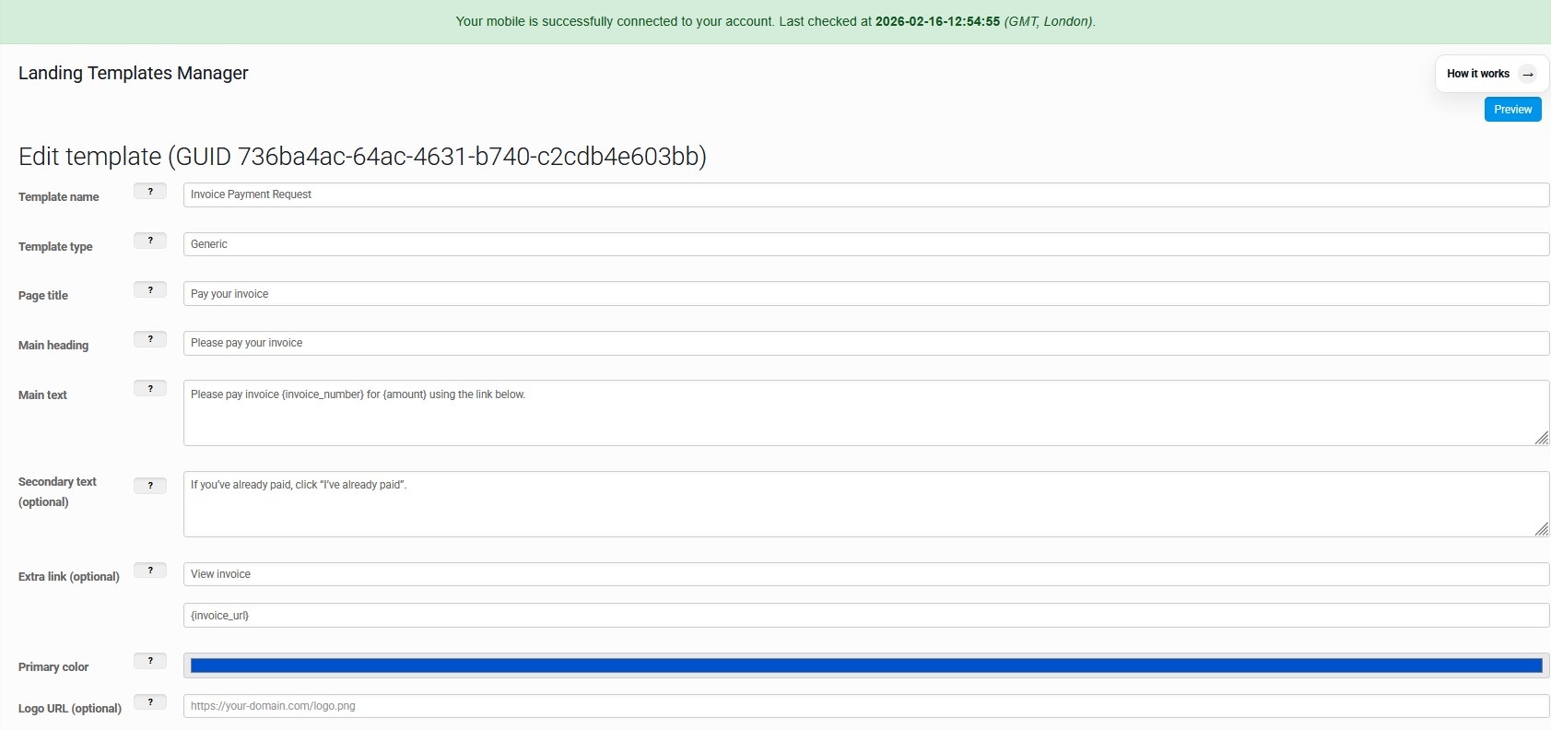
Task: Click the empty Logo URL input
Action: 865,706
